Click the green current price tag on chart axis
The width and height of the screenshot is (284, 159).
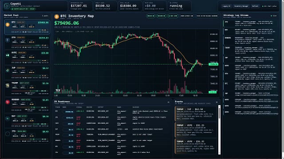[213, 64]
